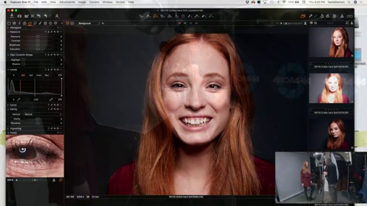Click the Import images icon in toolbar
The image size is (367, 206).
pyautogui.click(x=12, y=16)
